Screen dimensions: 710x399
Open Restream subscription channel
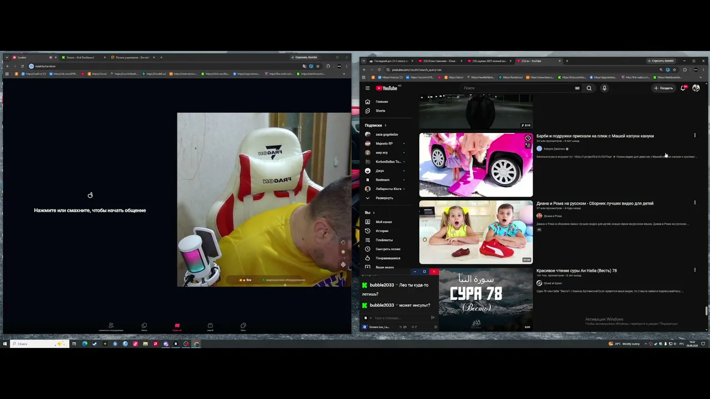point(386,180)
